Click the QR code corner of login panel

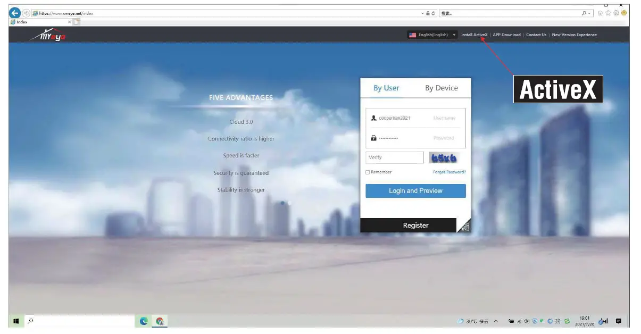[x=464, y=226]
